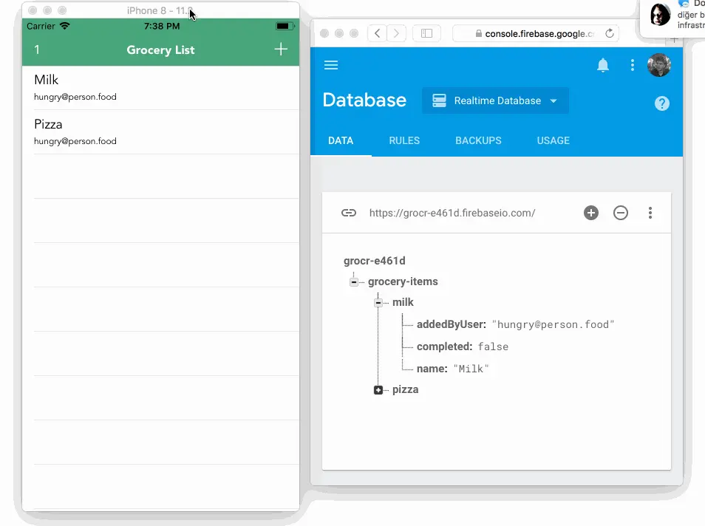The height and width of the screenshot is (526, 705).
Task: Click the Database page heading
Action: click(364, 100)
